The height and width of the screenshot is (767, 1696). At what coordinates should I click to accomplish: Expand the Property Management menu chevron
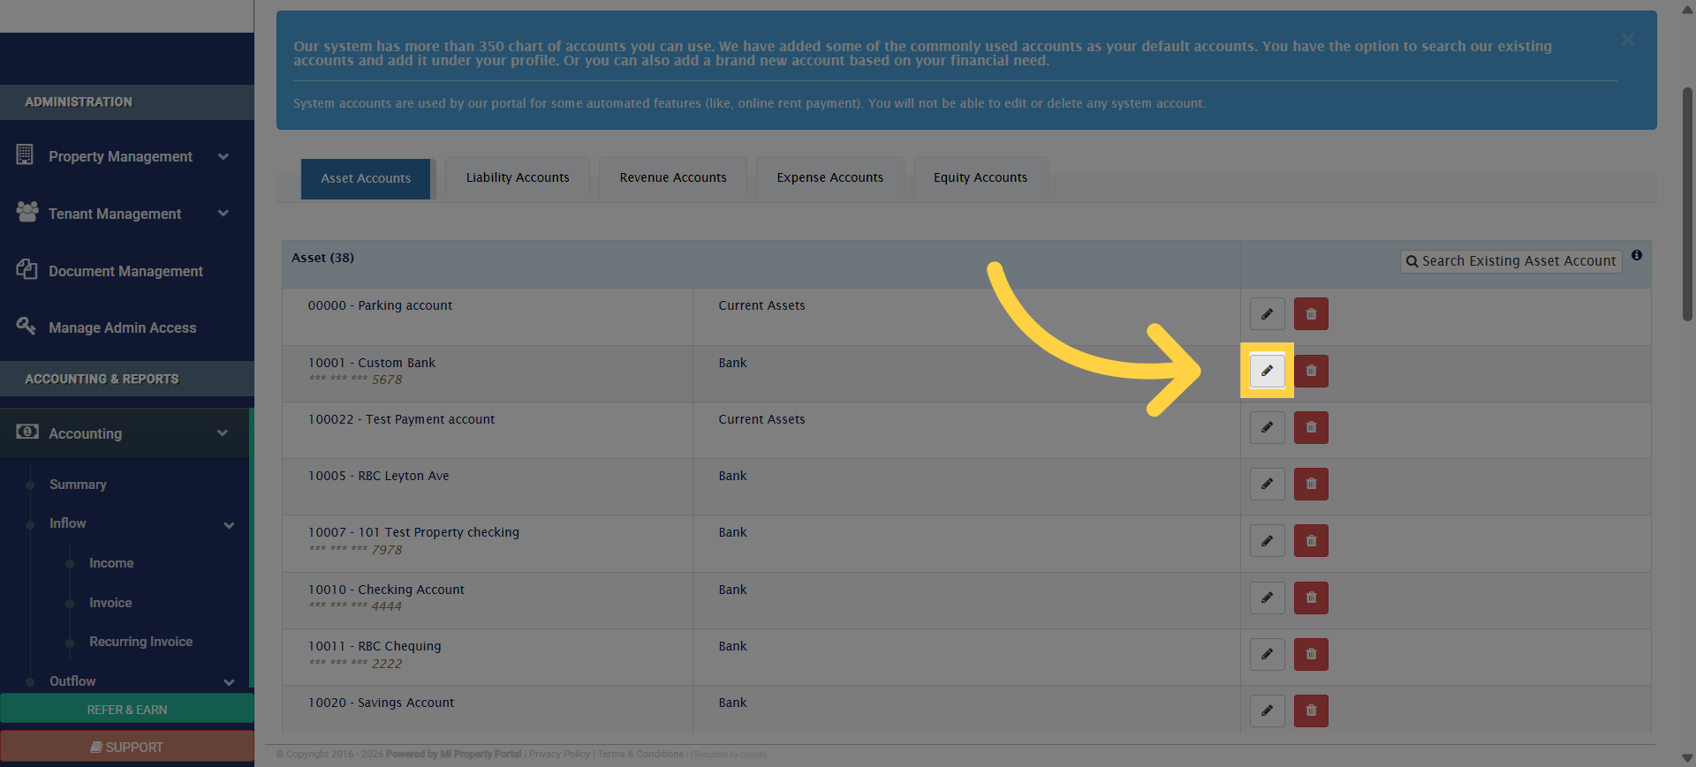(223, 156)
